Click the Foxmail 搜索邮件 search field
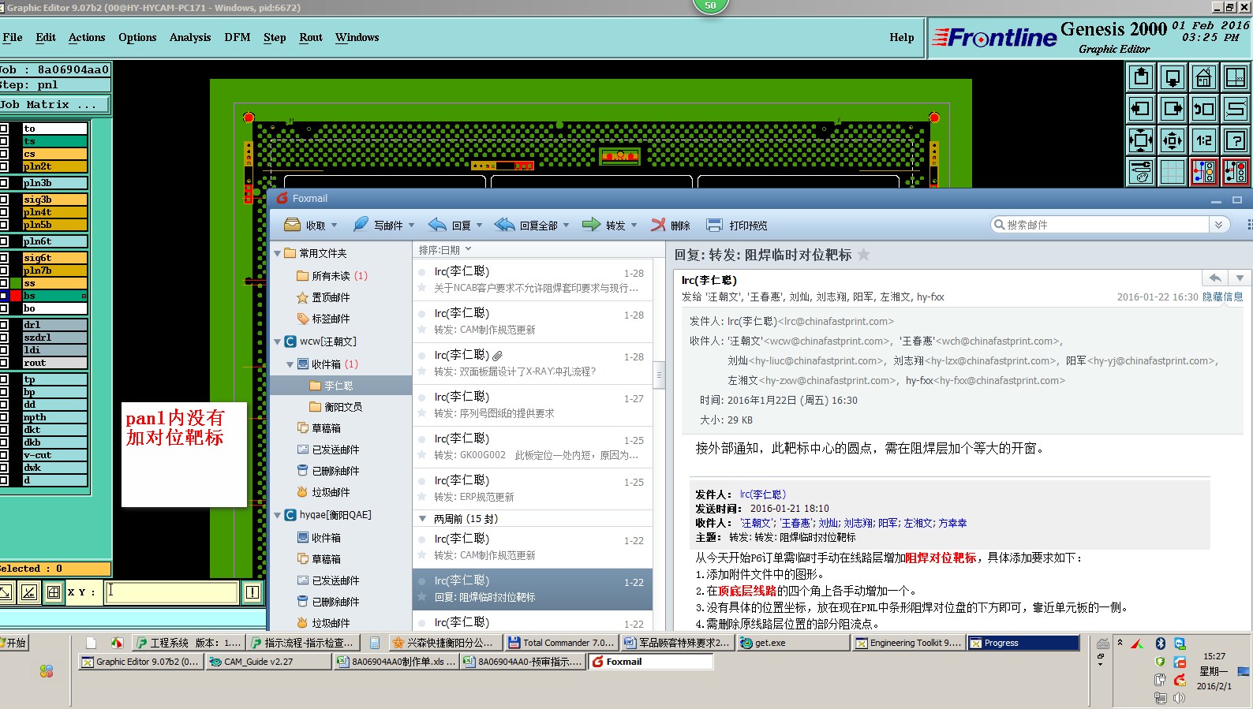This screenshot has height=709, width=1253. [1101, 225]
